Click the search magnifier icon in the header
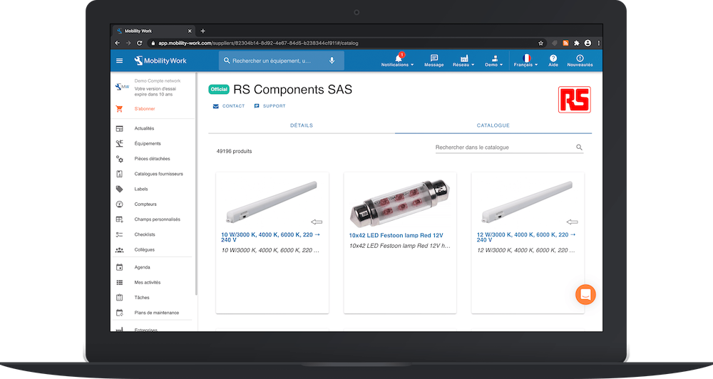 pyautogui.click(x=227, y=61)
